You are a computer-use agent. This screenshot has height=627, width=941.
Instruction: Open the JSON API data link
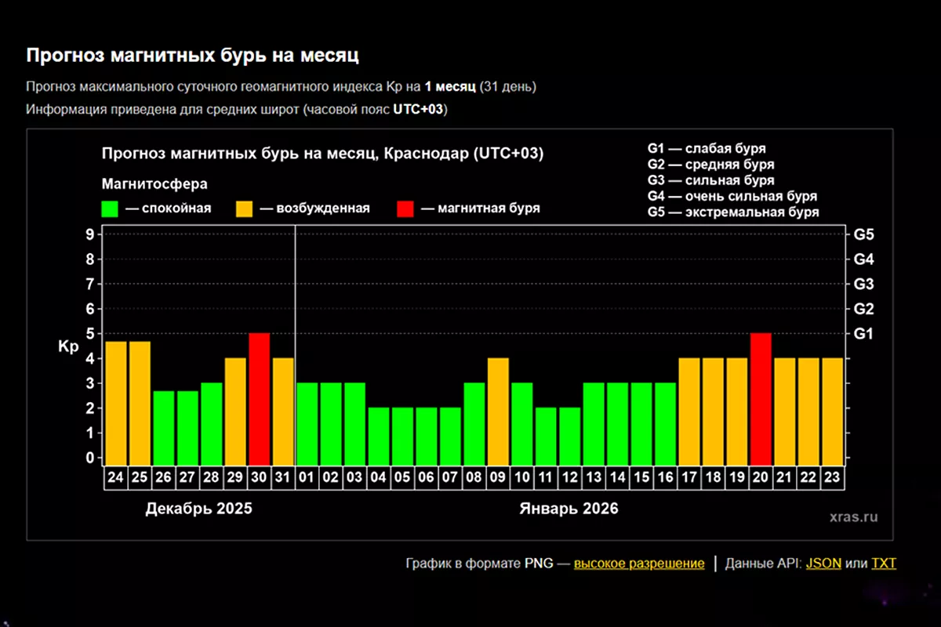click(823, 564)
